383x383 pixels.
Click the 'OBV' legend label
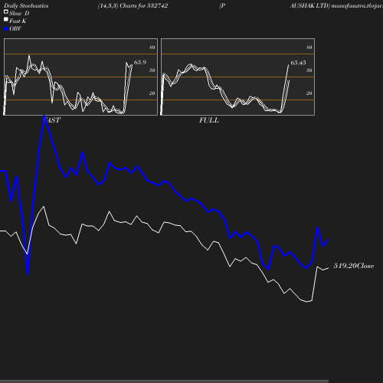point(15,29)
